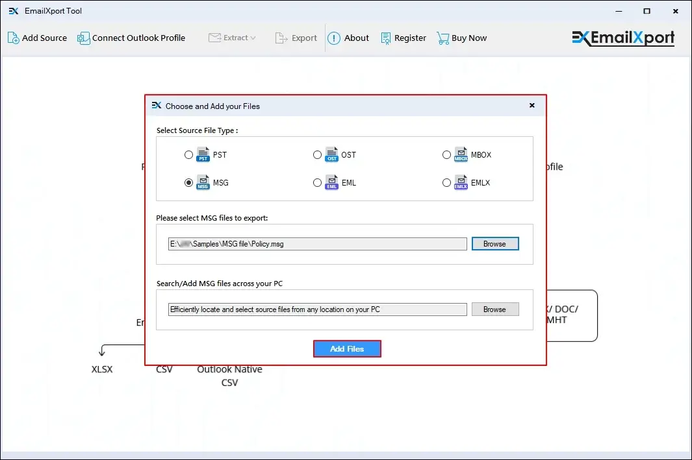This screenshot has height=460, width=692.
Task: Click the OST file type icon
Action: click(x=330, y=154)
